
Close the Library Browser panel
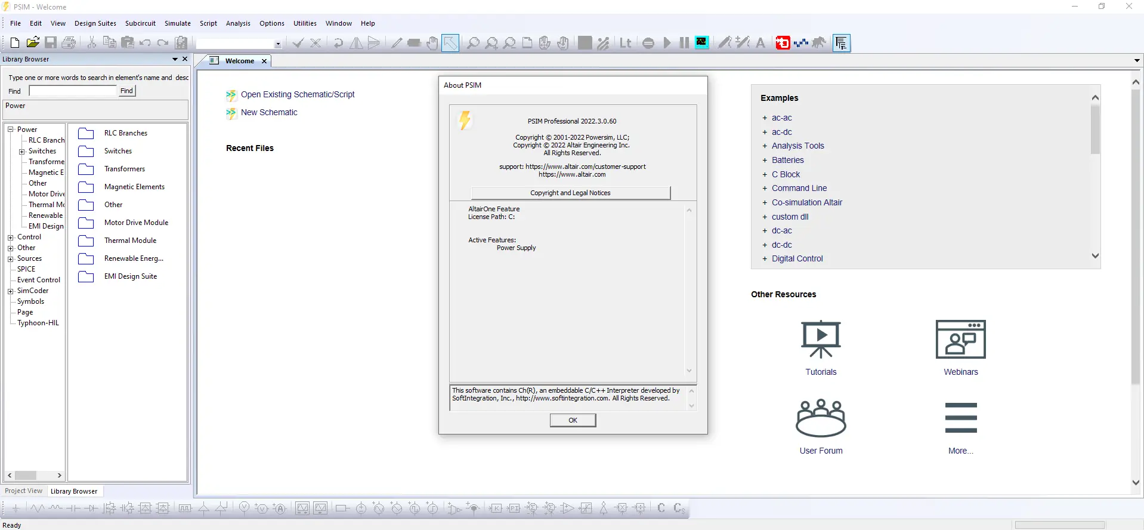185,59
